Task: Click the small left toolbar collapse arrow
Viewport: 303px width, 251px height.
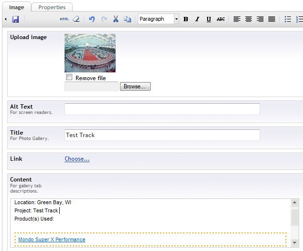Action: pyautogui.click(x=6, y=19)
